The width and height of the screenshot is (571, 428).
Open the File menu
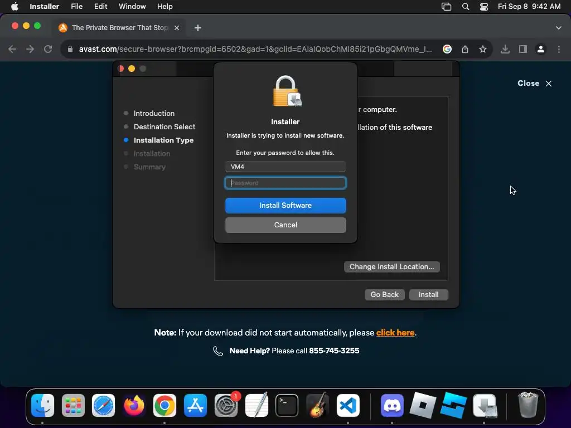pyautogui.click(x=77, y=7)
